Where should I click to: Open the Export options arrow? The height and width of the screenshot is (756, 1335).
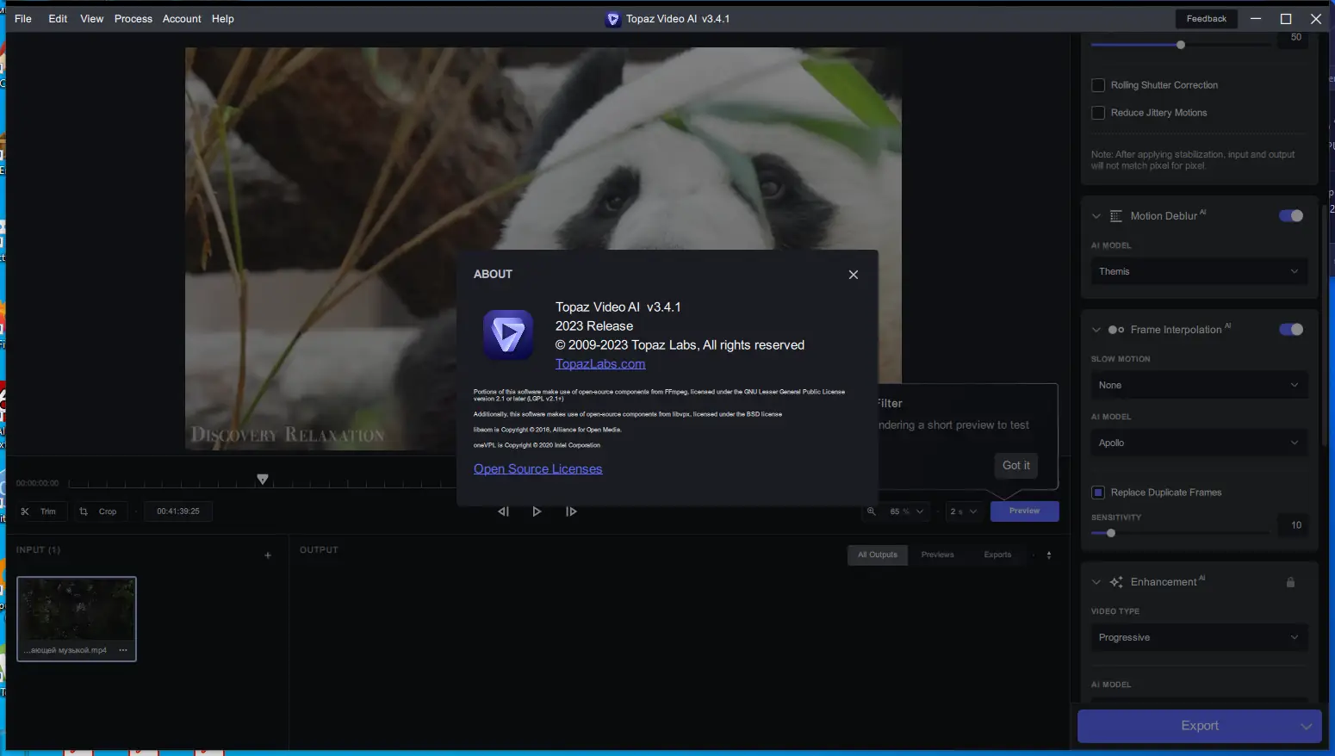[1307, 726]
